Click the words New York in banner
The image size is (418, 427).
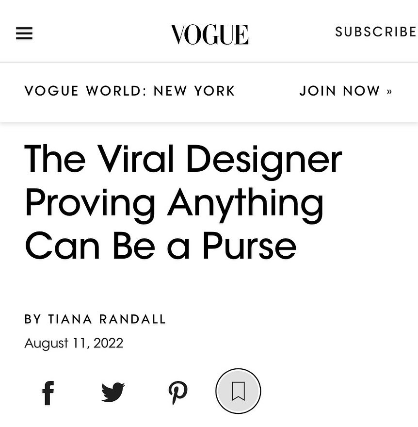coord(194,91)
